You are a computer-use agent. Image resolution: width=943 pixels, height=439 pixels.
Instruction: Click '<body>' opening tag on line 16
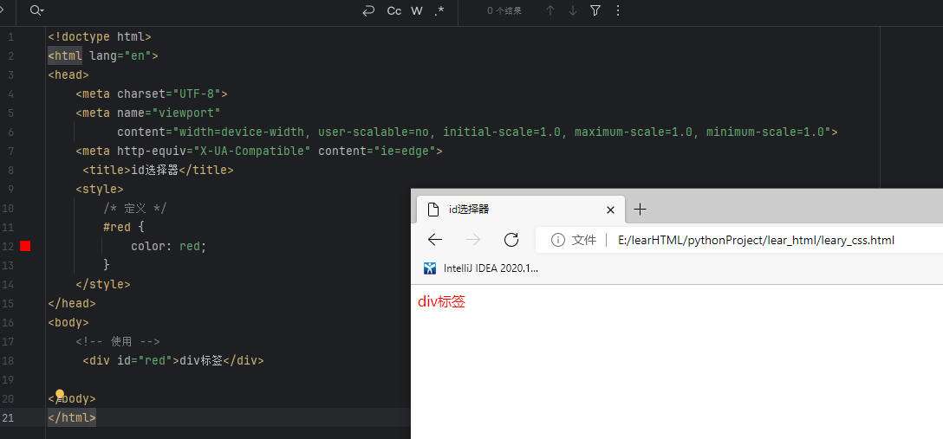pyautogui.click(x=68, y=322)
